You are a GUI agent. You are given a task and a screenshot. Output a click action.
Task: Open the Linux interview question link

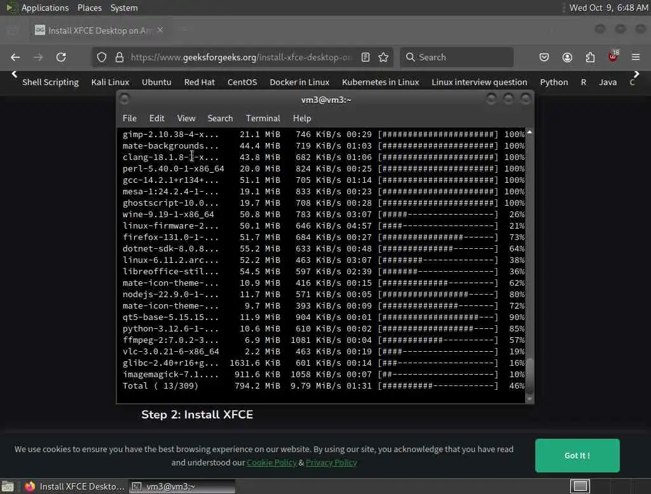point(479,82)
